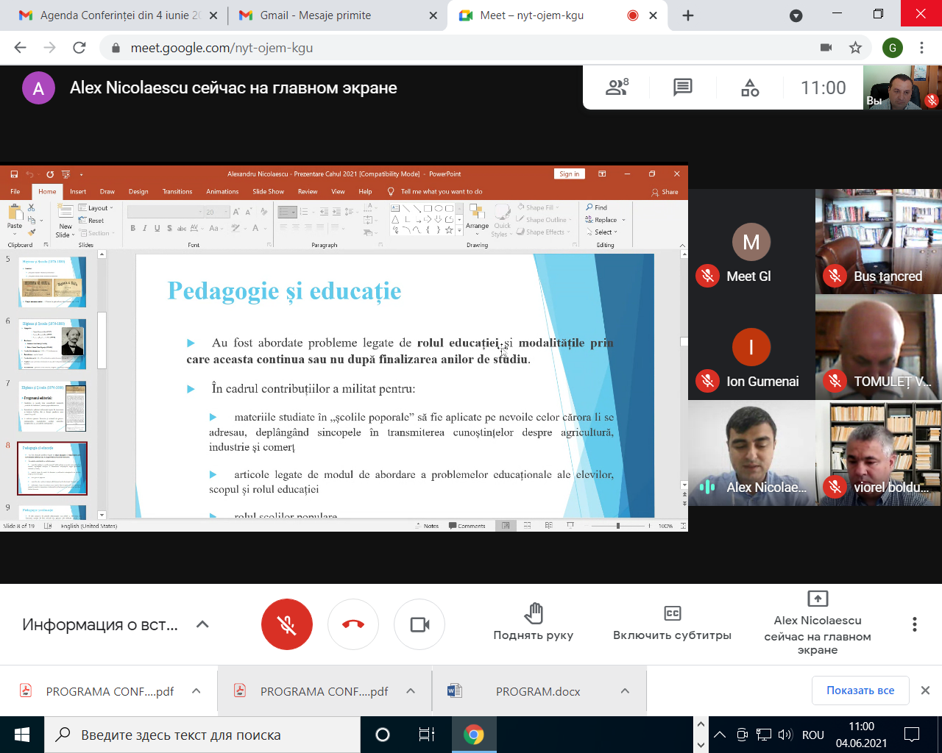Expand meeting info chevron next to Информация
Screen dimensions: 942x753
click(202, 624)
